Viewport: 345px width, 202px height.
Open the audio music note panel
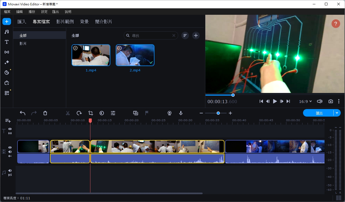[x=7, y=32]
